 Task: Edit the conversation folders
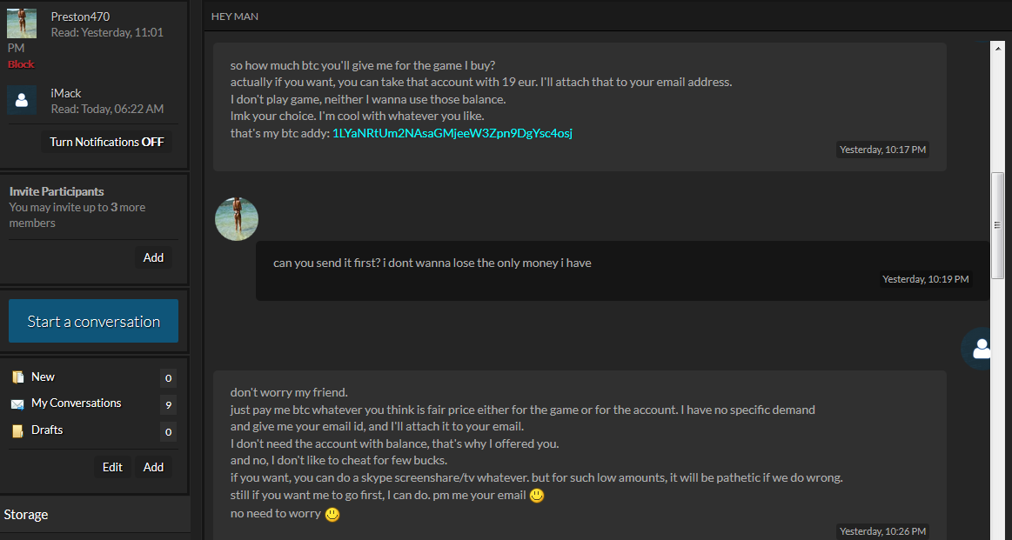pos(112,467)
